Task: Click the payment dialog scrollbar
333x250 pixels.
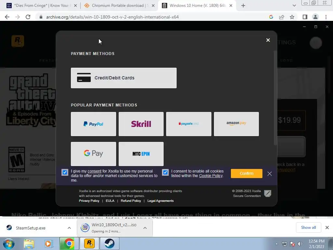Action: click(275, 98)
